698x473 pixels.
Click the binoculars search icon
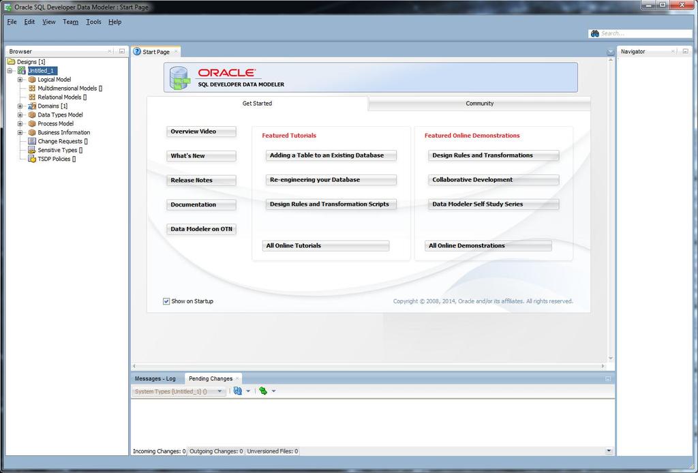coord(594,33)
